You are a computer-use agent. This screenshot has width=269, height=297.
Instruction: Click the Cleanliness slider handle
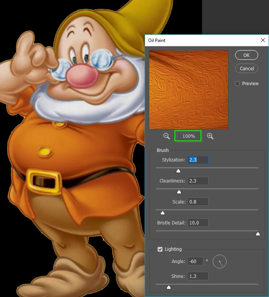pyautogui.click(x=179, y=192)
